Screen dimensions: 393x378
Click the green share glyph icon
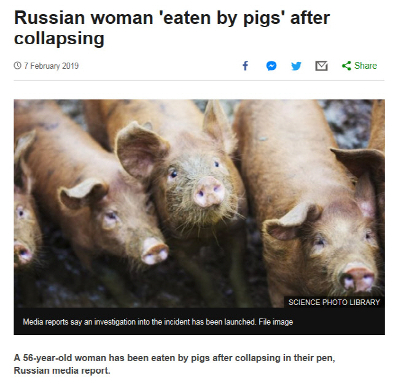[346, 66]
